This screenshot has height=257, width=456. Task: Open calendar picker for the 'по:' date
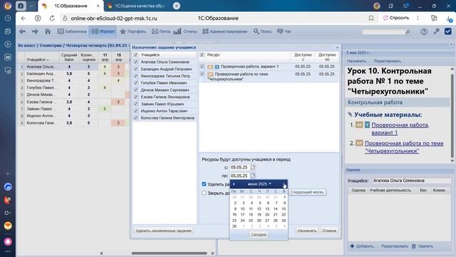tap(253, 176)
